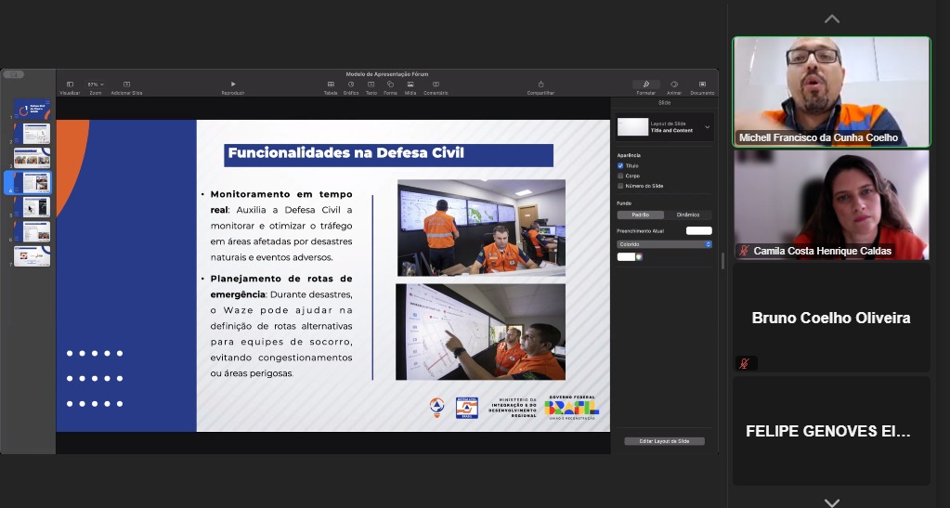Click the Defesa Civil orange triangle logo

click(436, 407)
